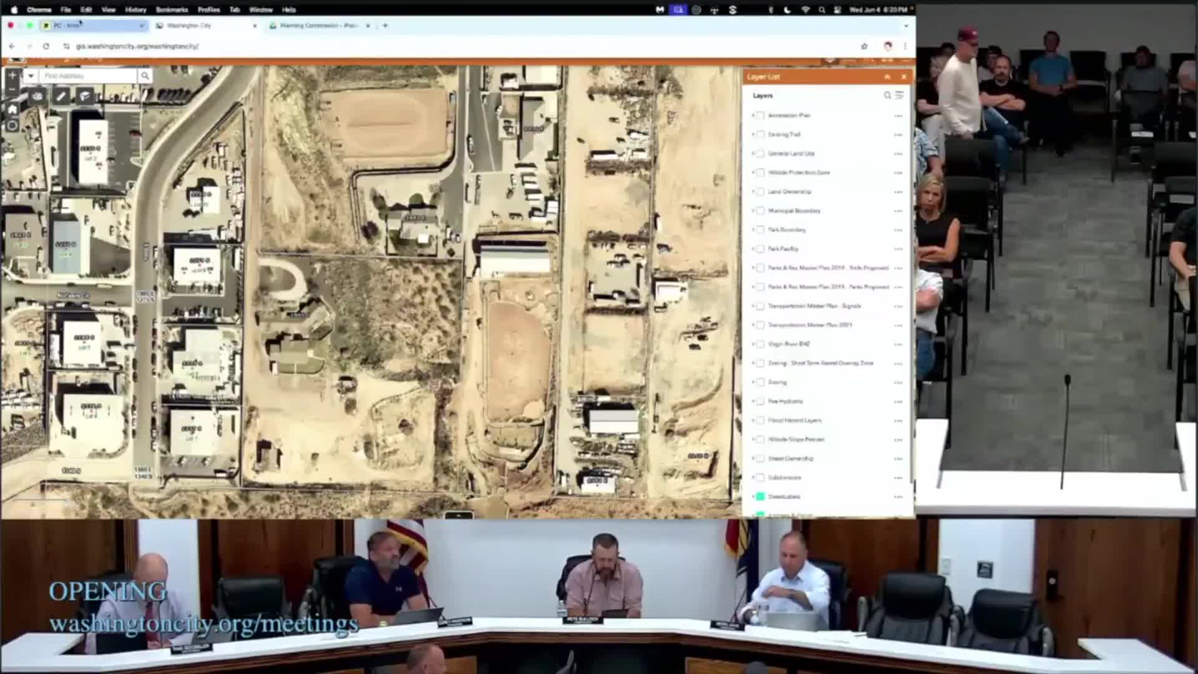
Task: Search layers using Layer List magnifier
Action: pos(887,95)
